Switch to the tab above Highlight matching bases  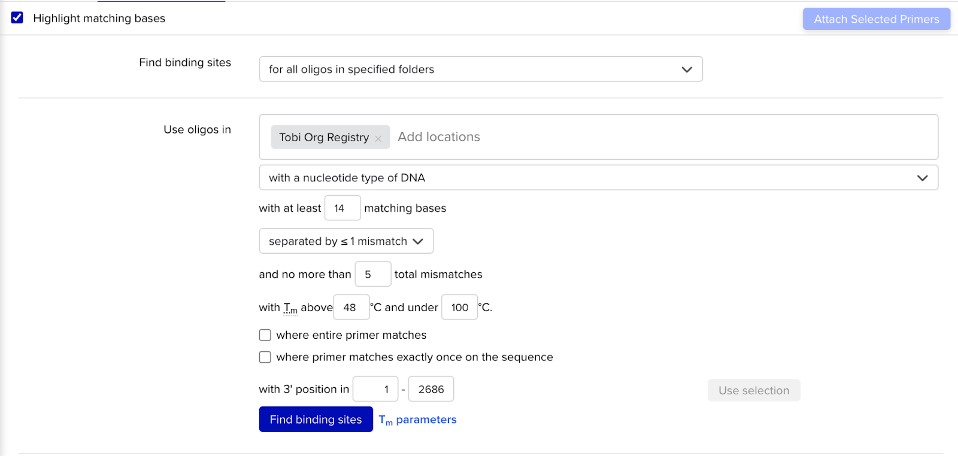pos(162,2)
